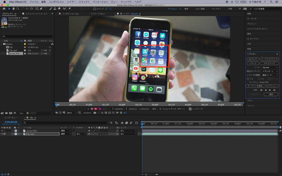
Task: Click the Home icon in the toolbar
Action: point(4,9)
